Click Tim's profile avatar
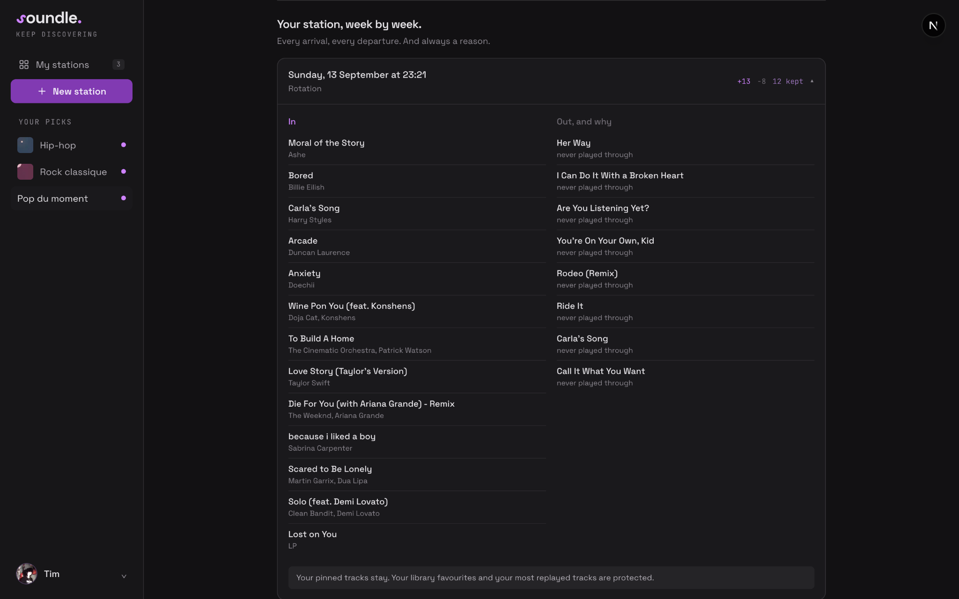This screenshot has height=599, width=959. tap(27, 574)
